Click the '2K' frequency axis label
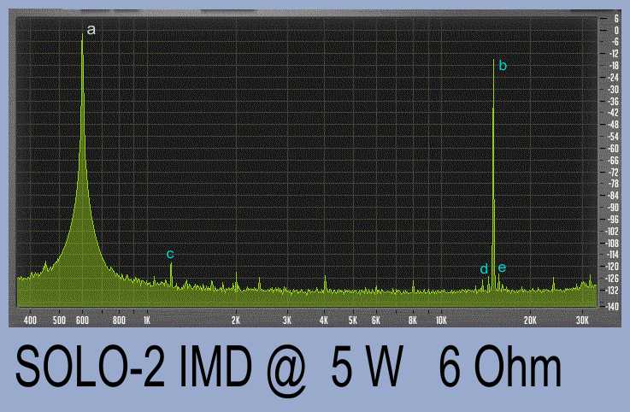This screenshot has height=412, width=630. pos(236,321)
